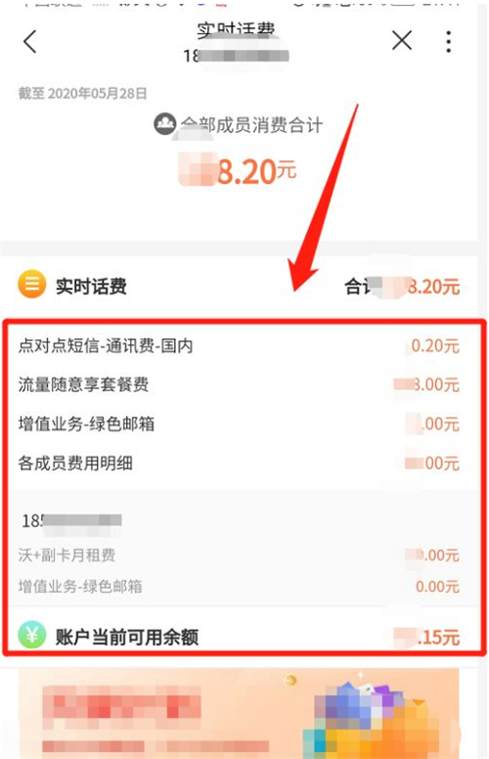Tap the green ¥ balance icon
The width and height of the screenshot is (489, 759).
point(32,635)
